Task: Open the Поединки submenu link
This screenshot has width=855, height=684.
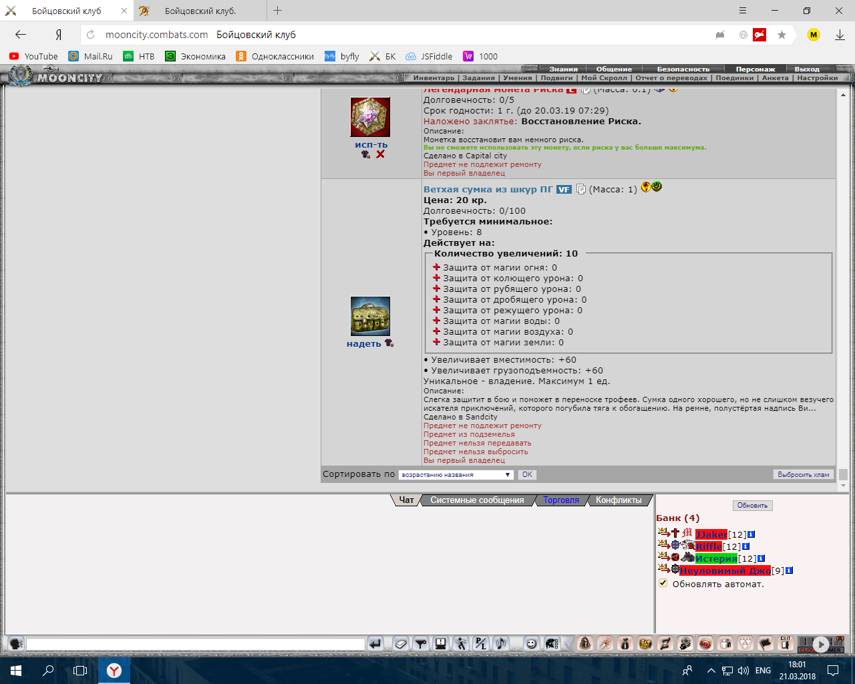Action: (735, 78)
